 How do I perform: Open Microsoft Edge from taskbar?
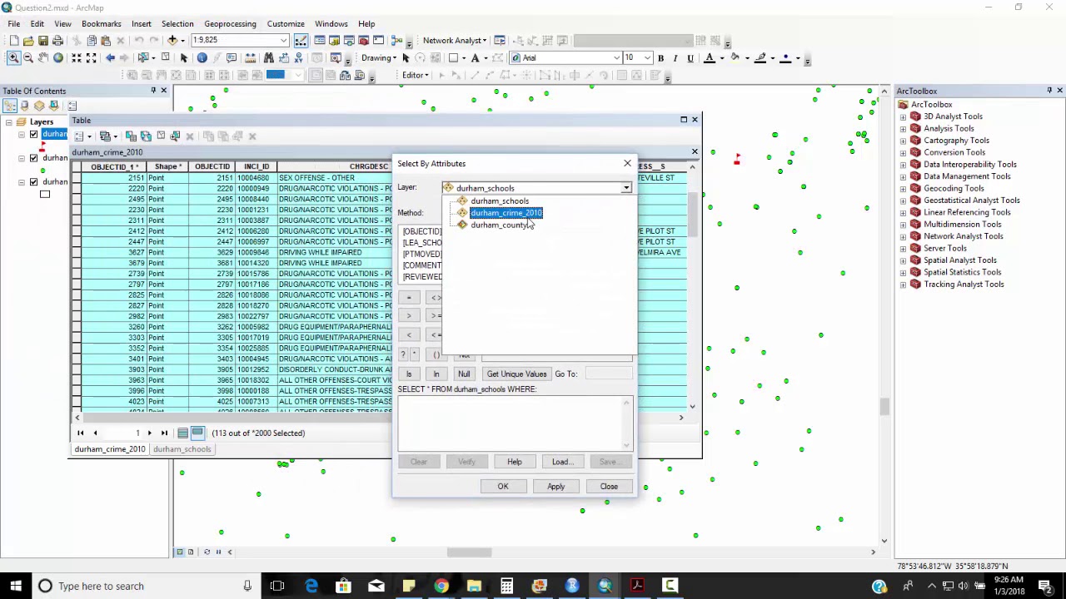point(311,586)
